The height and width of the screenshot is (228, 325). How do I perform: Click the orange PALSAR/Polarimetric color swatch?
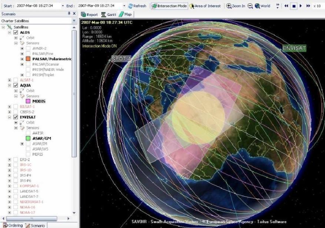point(28,59)
